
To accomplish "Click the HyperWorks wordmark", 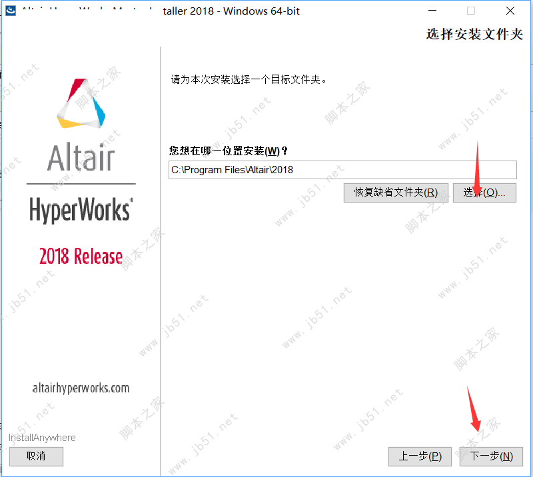I will (81, 210).
